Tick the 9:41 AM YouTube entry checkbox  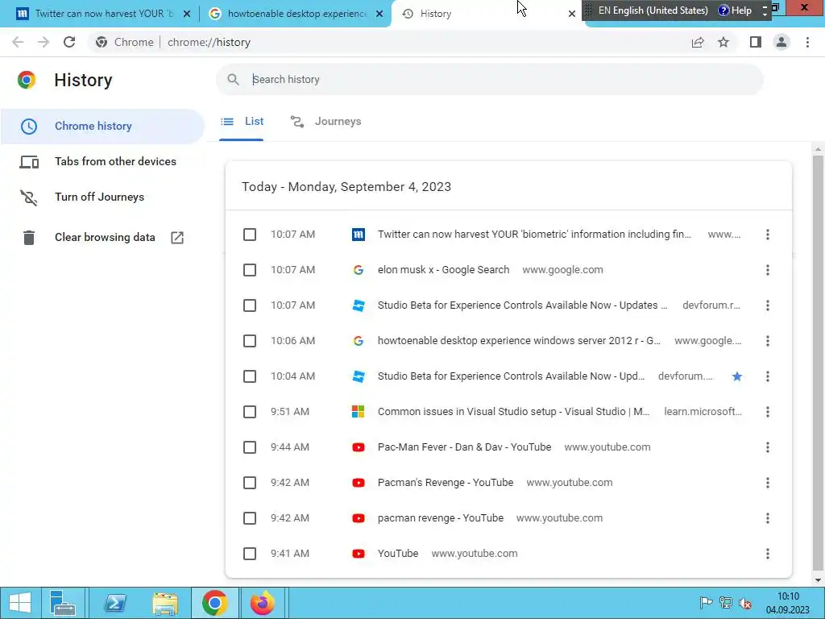tap(250, 554)
